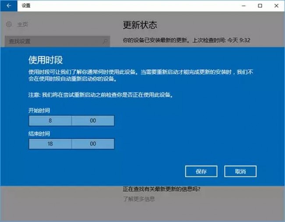Focus the 查找设置 search field
285x222 pixels.
coord(57,41)
